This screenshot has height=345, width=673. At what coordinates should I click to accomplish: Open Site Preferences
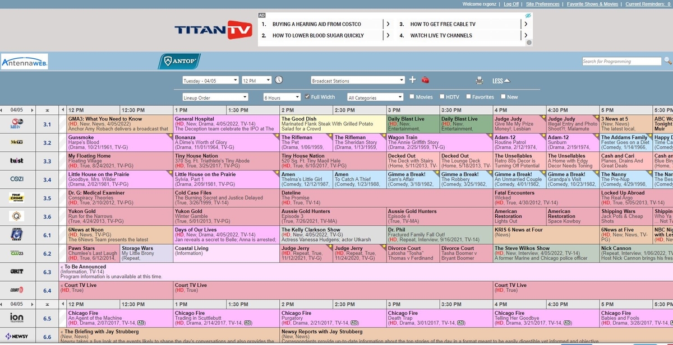(542, 4)
